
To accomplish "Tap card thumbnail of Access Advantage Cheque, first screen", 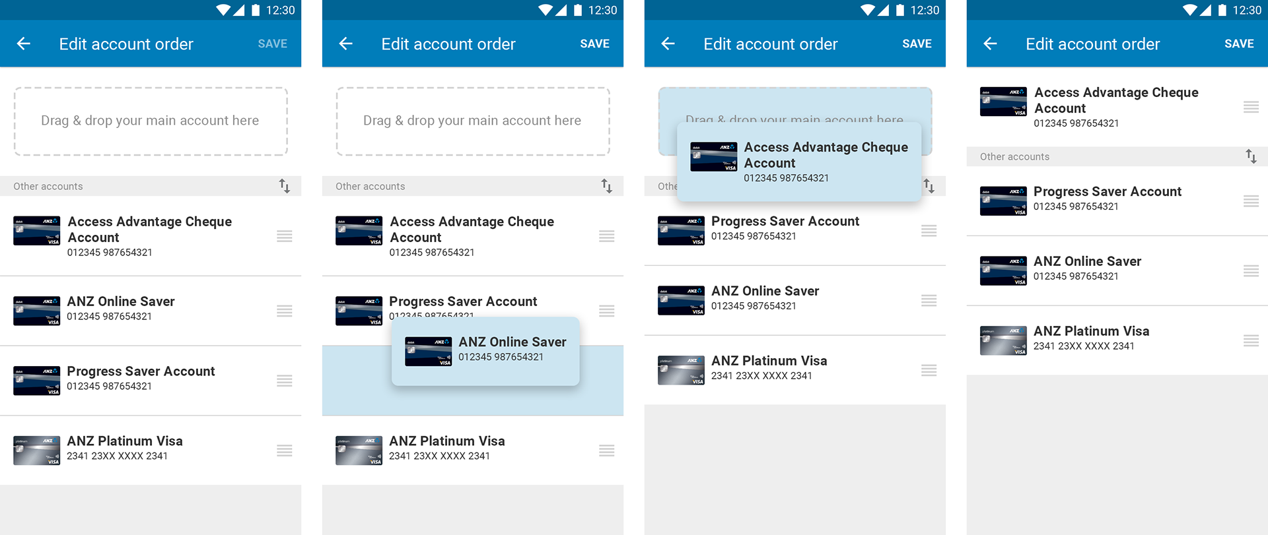I will (37, 231).
